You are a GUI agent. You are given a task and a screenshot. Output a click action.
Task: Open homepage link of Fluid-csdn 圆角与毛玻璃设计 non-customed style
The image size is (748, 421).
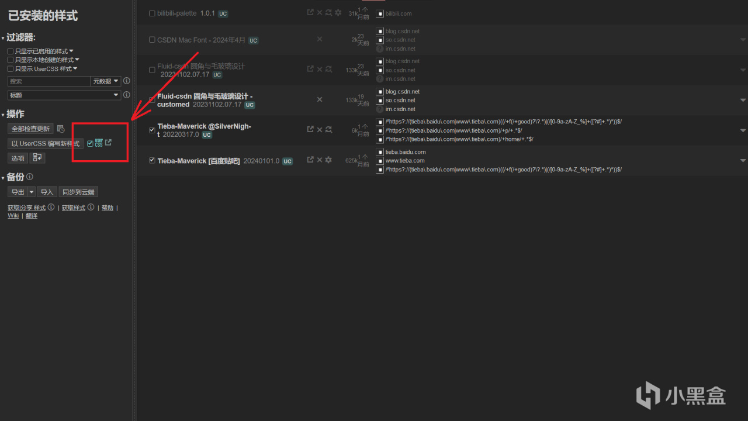click(x=310, y=69)
